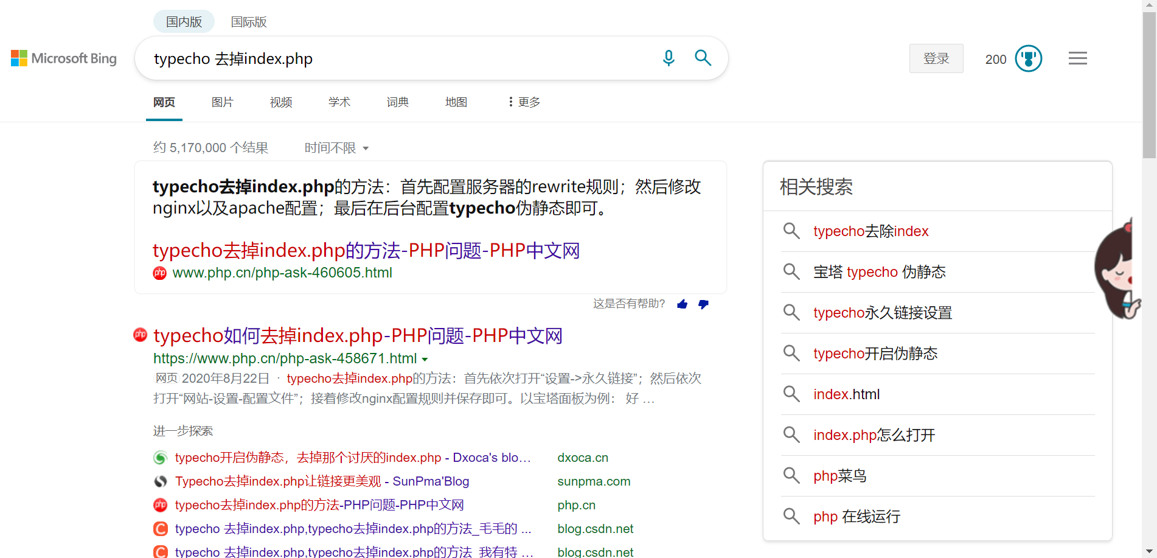
Task: Select the 词典 tab
Action: pyautogui.click(x=398, y=102)
